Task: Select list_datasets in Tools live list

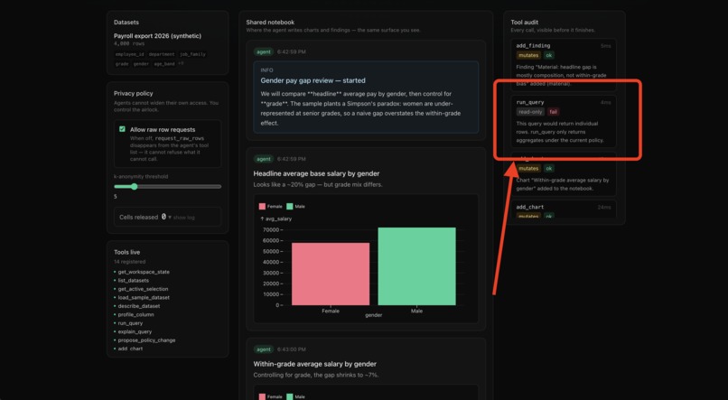Action: [134, 280]
